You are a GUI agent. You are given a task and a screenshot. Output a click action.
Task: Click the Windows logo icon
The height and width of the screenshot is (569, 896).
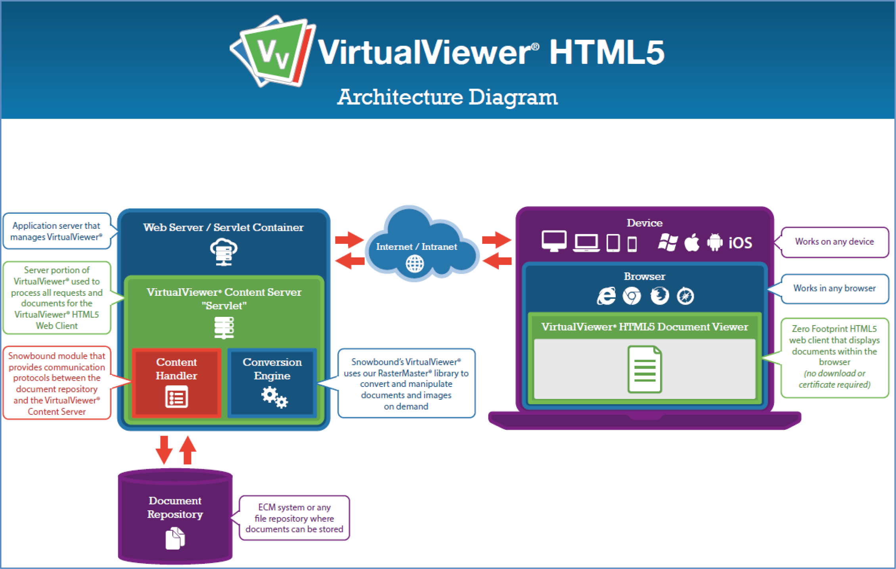668,242
